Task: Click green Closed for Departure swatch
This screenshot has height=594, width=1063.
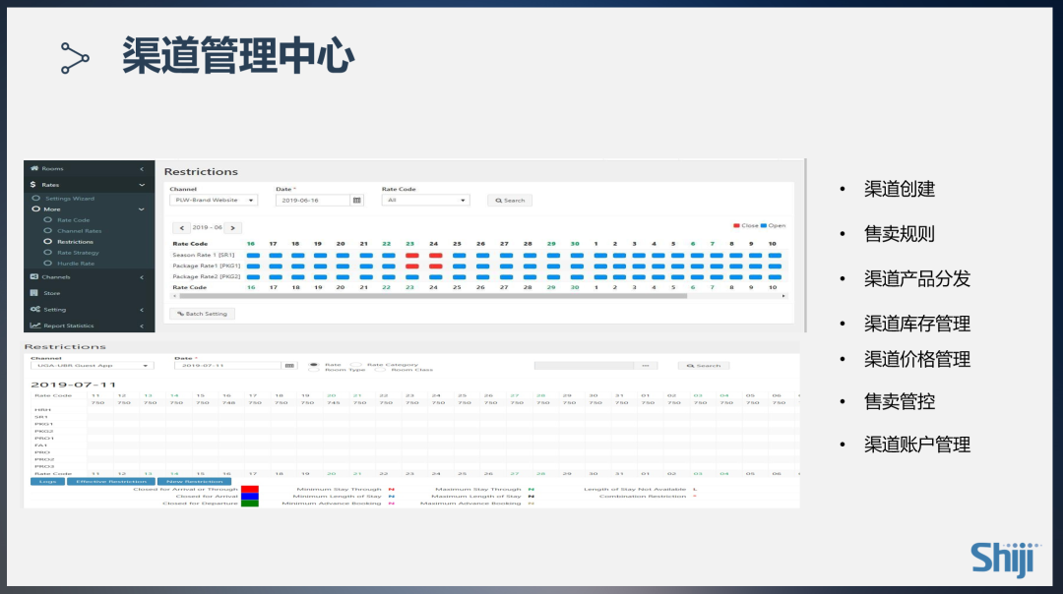Action: (249, 504)
